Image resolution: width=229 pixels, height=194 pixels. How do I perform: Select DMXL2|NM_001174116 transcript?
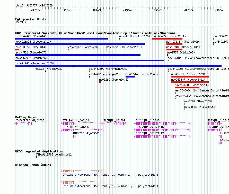(162, 130)
